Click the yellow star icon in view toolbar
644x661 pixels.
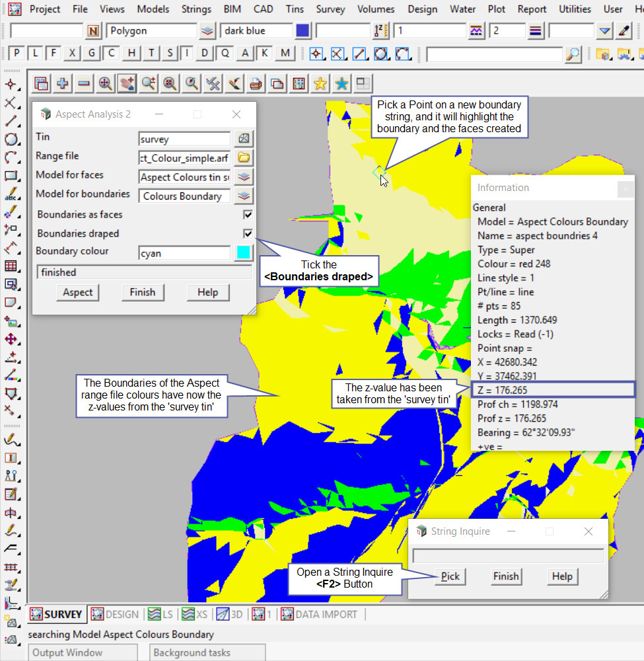tap(320, 83)
